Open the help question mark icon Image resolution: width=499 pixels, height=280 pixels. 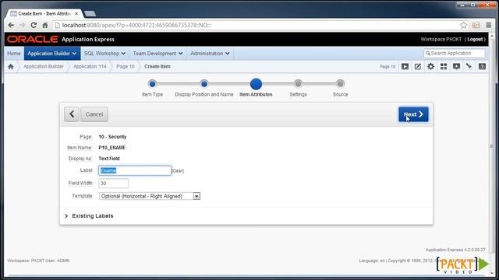click(x=482, y=66)
